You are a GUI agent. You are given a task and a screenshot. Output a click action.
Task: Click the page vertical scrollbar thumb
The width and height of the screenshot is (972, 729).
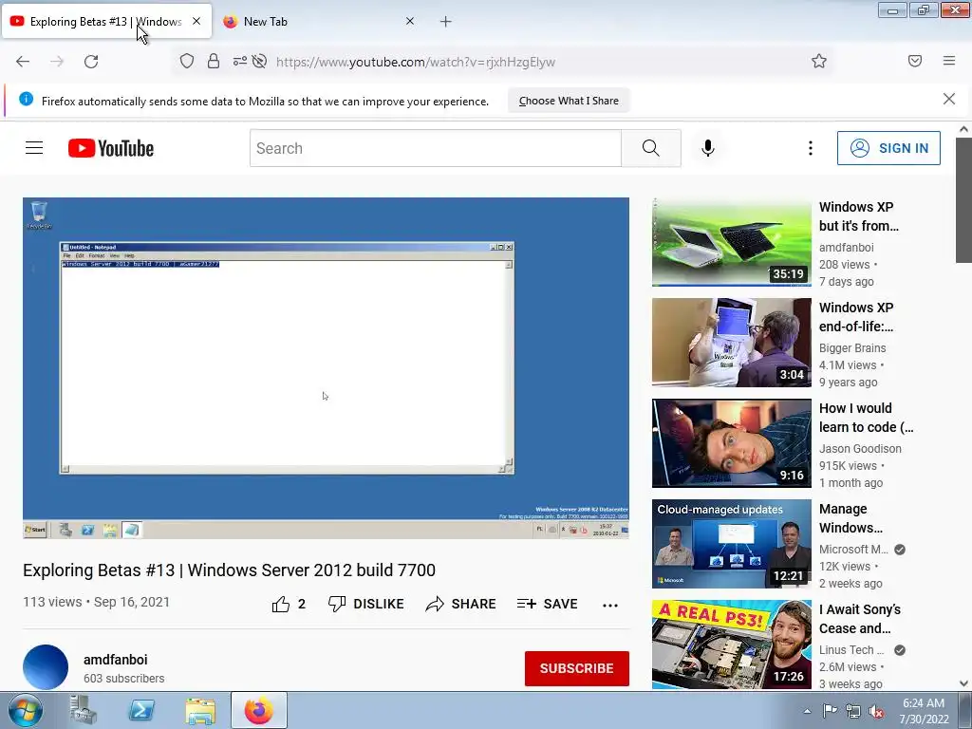pyautogui.click(x=963, y=199)
